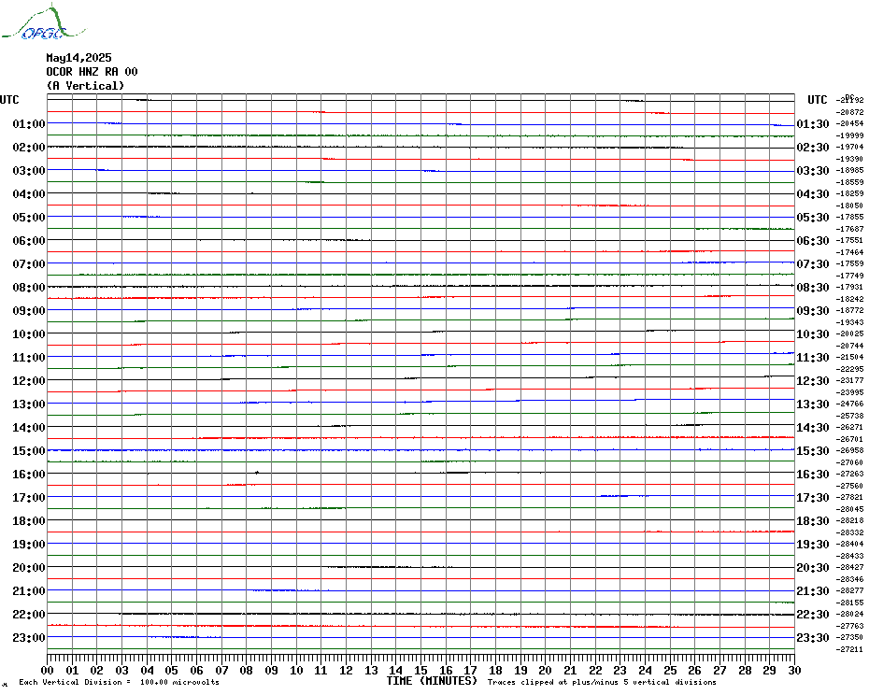Click the offset value -28045
This screenshot has width=869, height=695.
(849, 509)
